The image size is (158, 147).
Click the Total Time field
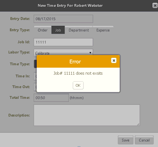[x=51, y=98]
